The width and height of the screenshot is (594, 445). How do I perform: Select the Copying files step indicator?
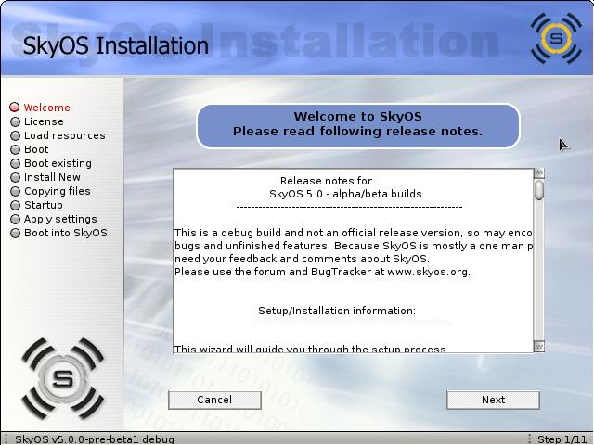click(x=15, y=191)
